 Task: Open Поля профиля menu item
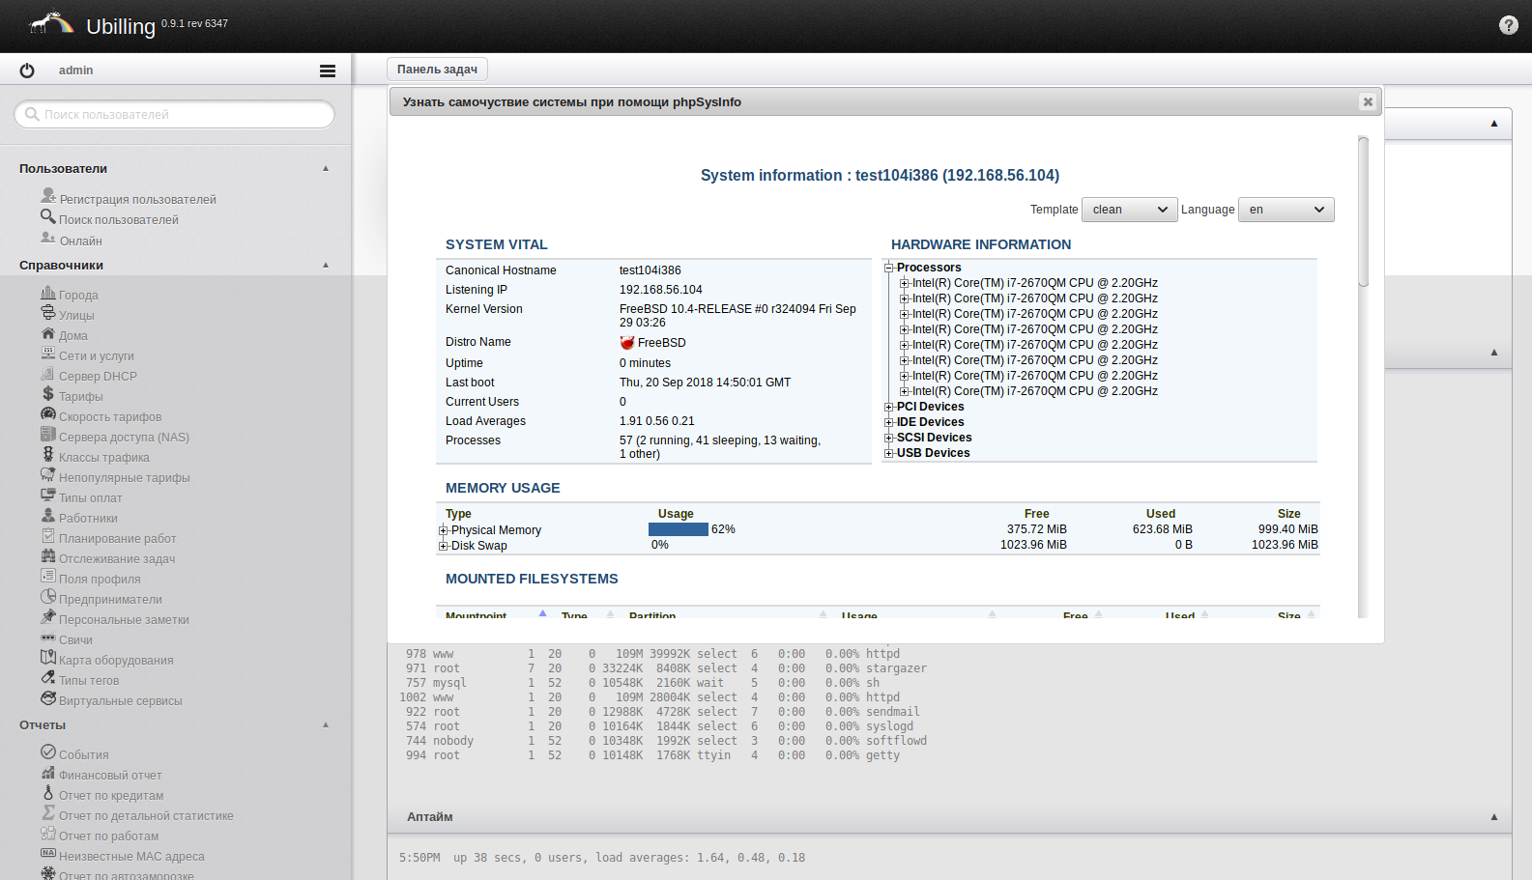point(100,580)
